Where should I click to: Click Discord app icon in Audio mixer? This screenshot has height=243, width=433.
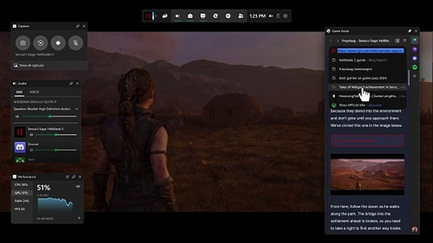(x=20, y=147)
